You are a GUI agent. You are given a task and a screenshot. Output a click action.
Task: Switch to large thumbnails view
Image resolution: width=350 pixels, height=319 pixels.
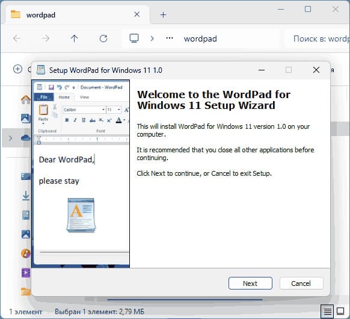(340, 311)
